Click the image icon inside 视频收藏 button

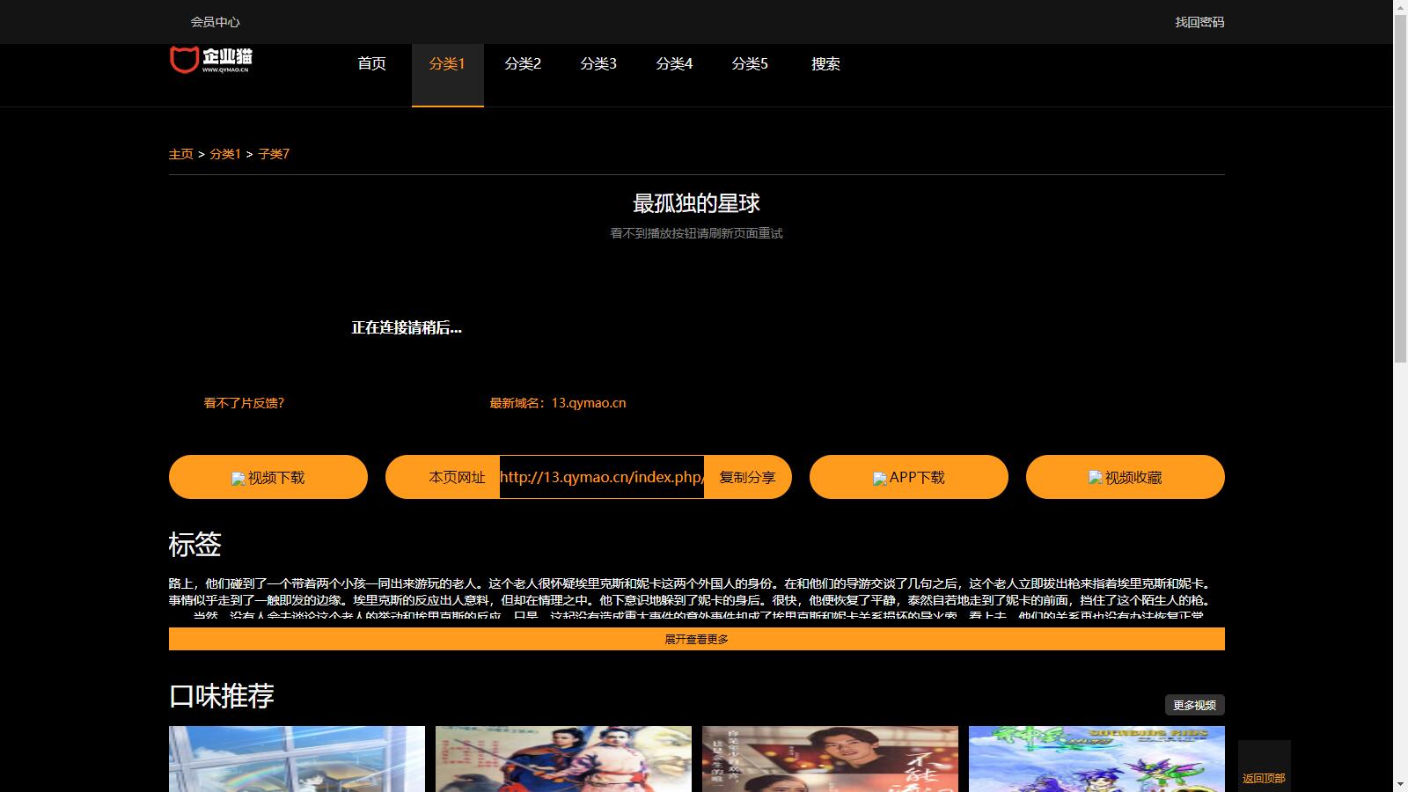[1094, 478]
